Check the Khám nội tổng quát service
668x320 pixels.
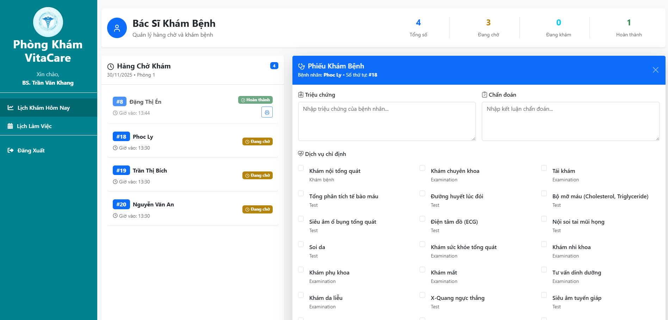[301, 168]
